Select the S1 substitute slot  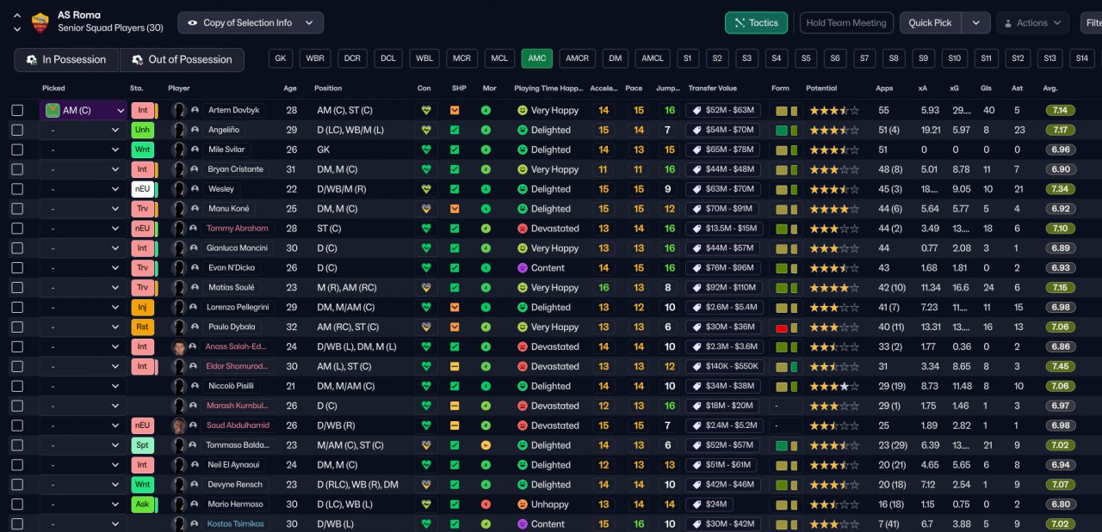pyautogui.click(x=687, y=58)
